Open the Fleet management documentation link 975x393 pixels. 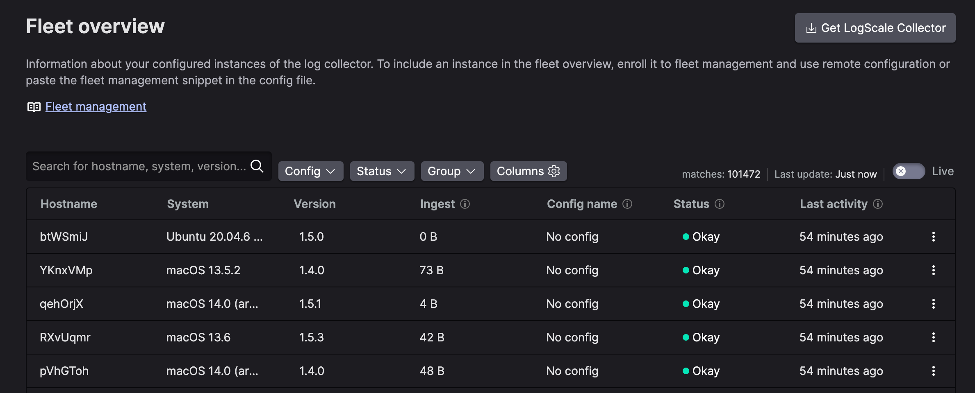[x=96, y=106]
